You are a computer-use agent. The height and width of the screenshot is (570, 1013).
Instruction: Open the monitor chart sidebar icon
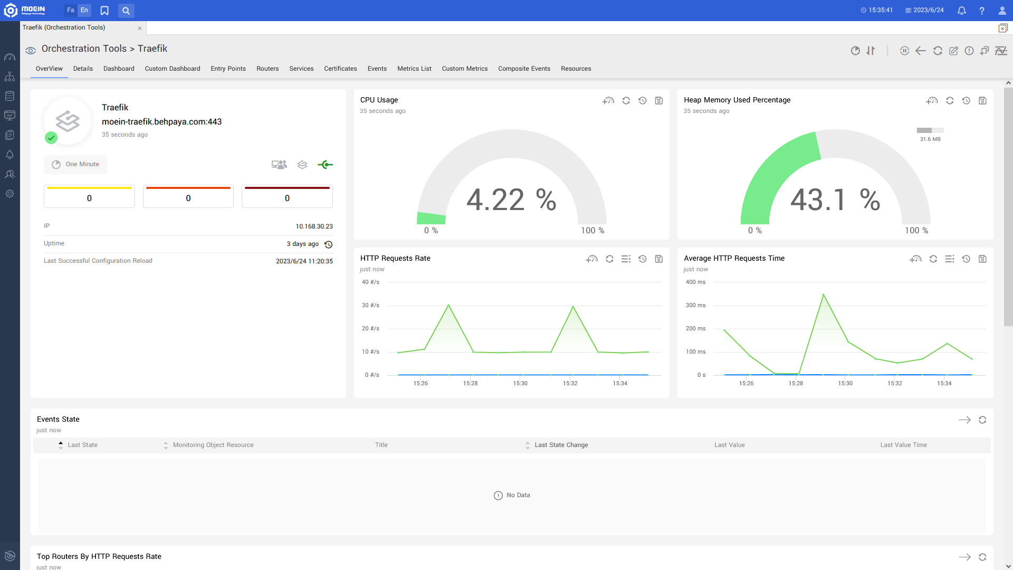(x=9, y=115)
